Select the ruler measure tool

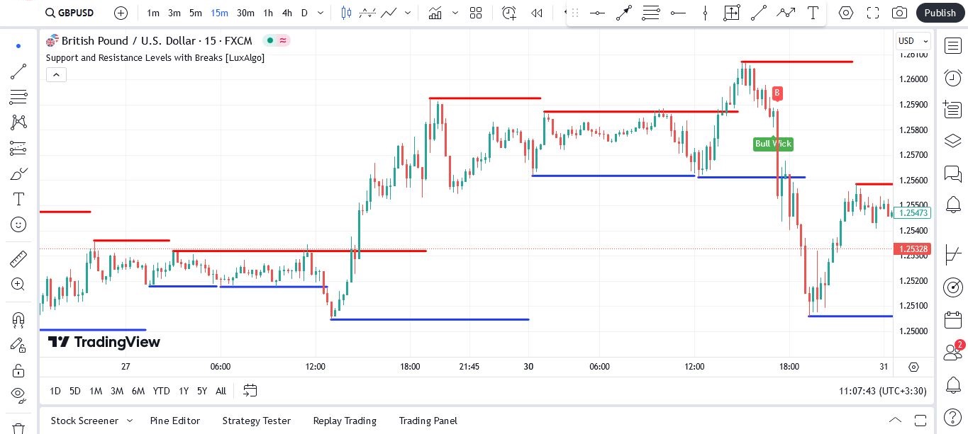18,259
